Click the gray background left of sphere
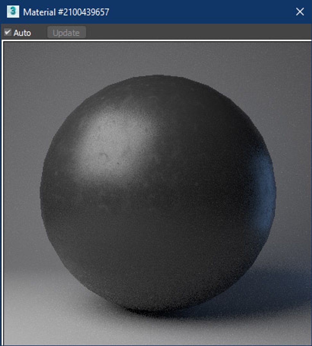This screenshot has height=346, width=312. pyautogui.click(x=22, y=177)
